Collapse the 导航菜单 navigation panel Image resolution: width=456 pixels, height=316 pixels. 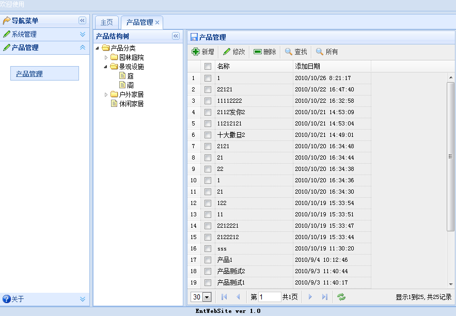click(82, 20)
